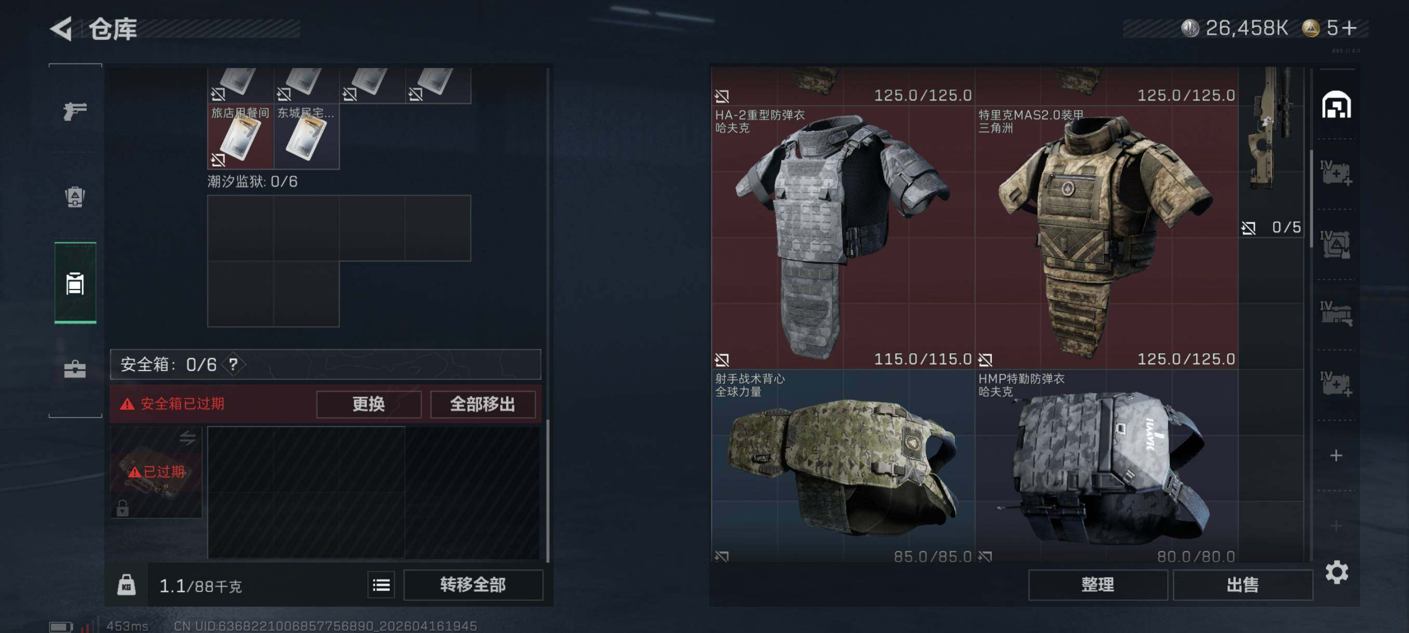Open the home storage icon in right sidebar

1336,104
